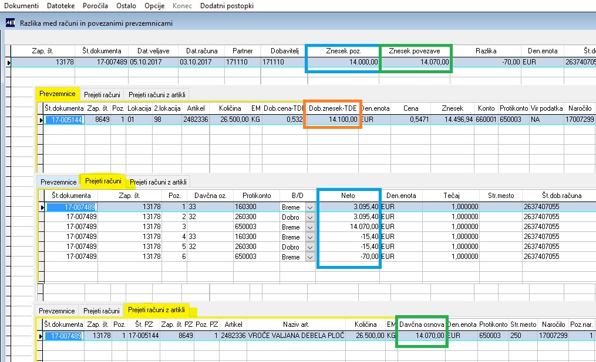
Task: Click date 03.10.2017 in Dat.računa column
Action: (x=201, y=62)
